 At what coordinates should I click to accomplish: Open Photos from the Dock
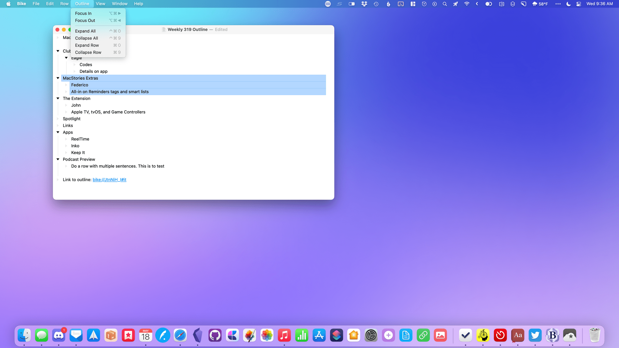(267, 335)
